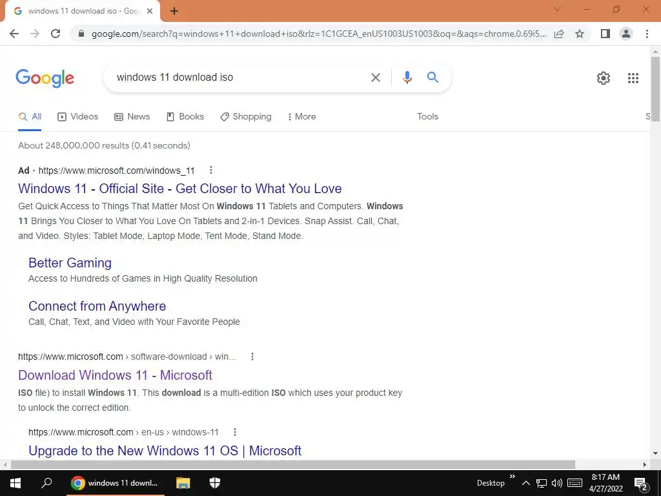Submit search with magnifier icon

(x=432, y=77)
